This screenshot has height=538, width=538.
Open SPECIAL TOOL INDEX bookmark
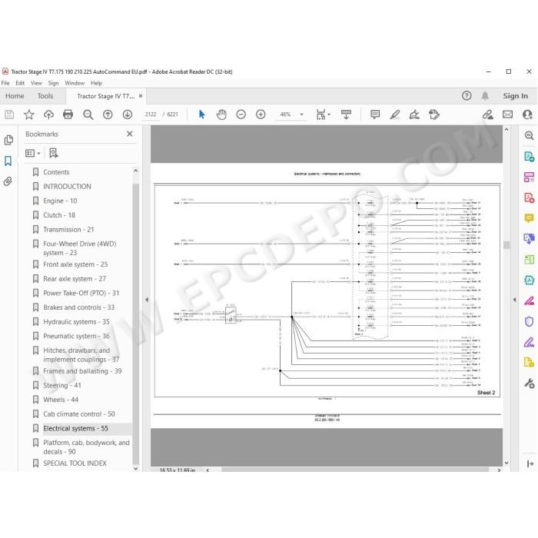(x=75, y=463)
